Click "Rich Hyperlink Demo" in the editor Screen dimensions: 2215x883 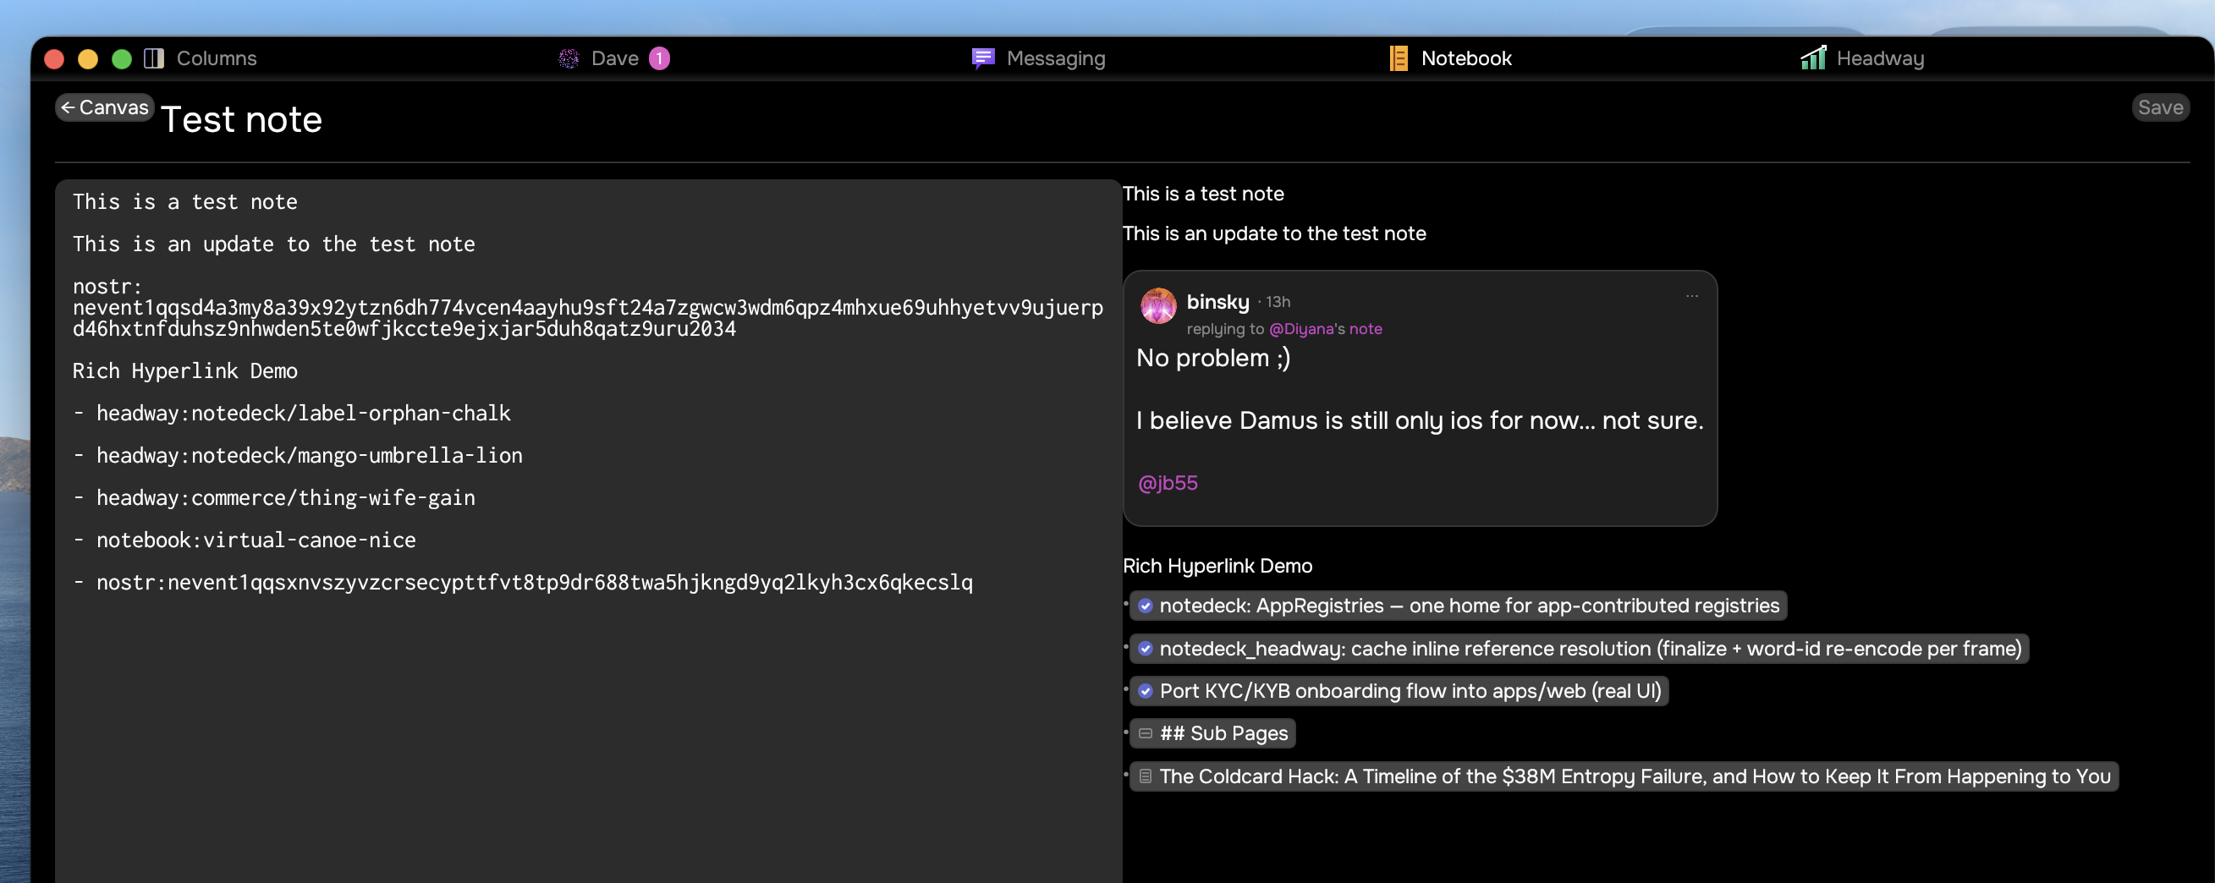pos(185,371)
